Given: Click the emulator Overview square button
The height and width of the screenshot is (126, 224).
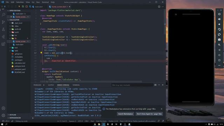Looking at the screenshot, I should [219, 60].
